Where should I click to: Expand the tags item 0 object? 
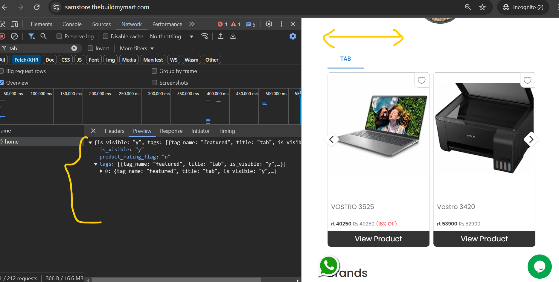coord(101,171)
